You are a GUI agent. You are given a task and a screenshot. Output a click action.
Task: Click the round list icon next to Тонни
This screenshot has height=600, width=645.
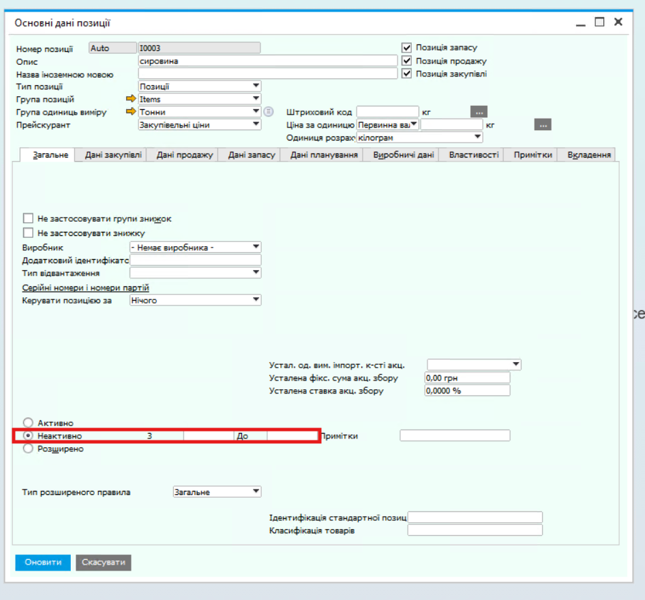(269, 112)
